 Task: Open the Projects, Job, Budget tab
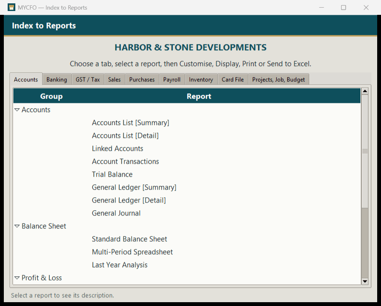[x=279, y=79]
